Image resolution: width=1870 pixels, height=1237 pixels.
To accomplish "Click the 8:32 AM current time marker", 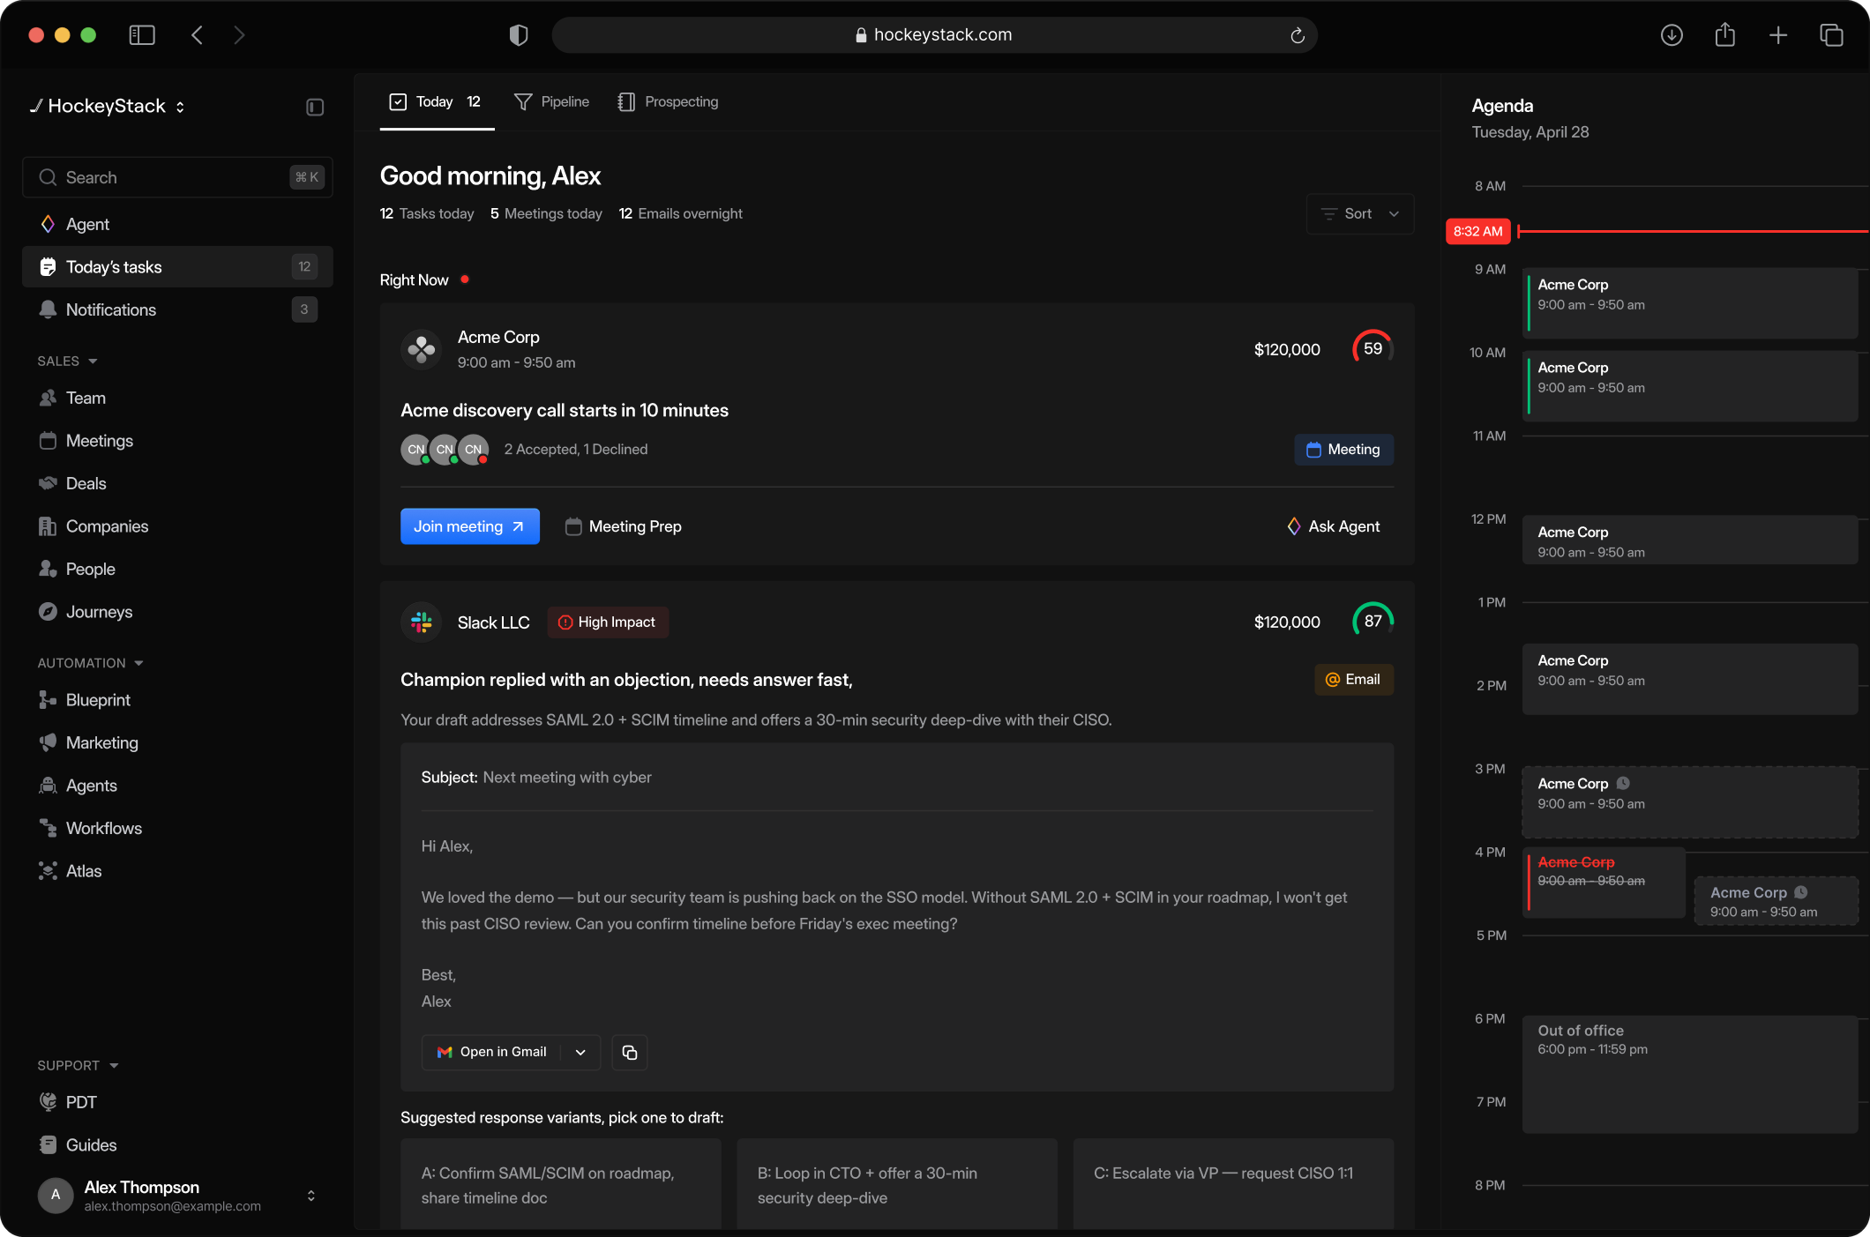I will pos(1478,231).
